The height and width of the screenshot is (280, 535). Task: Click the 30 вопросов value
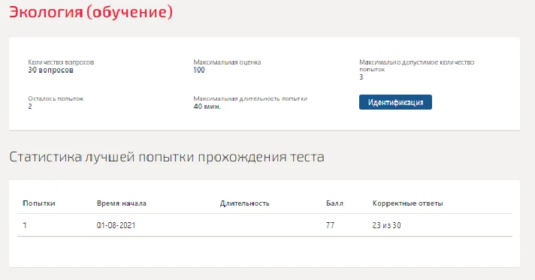50,71
